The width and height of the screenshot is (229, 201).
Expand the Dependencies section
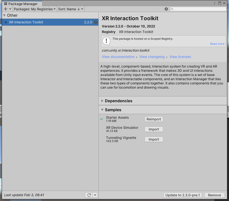(x=102, y=101)
